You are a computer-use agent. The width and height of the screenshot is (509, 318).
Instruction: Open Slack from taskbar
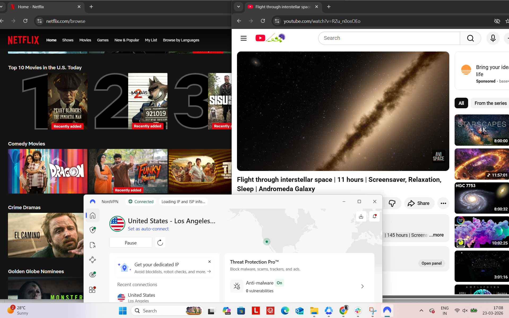pyautogui.click(x=358, y=311)
